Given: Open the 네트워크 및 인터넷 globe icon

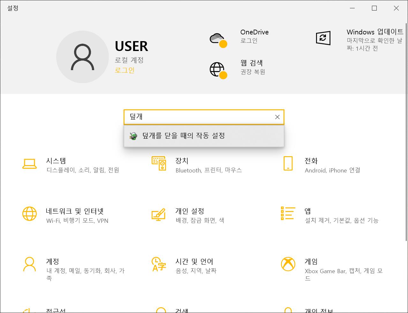Looking at the screenshot, I should (29, 213).
